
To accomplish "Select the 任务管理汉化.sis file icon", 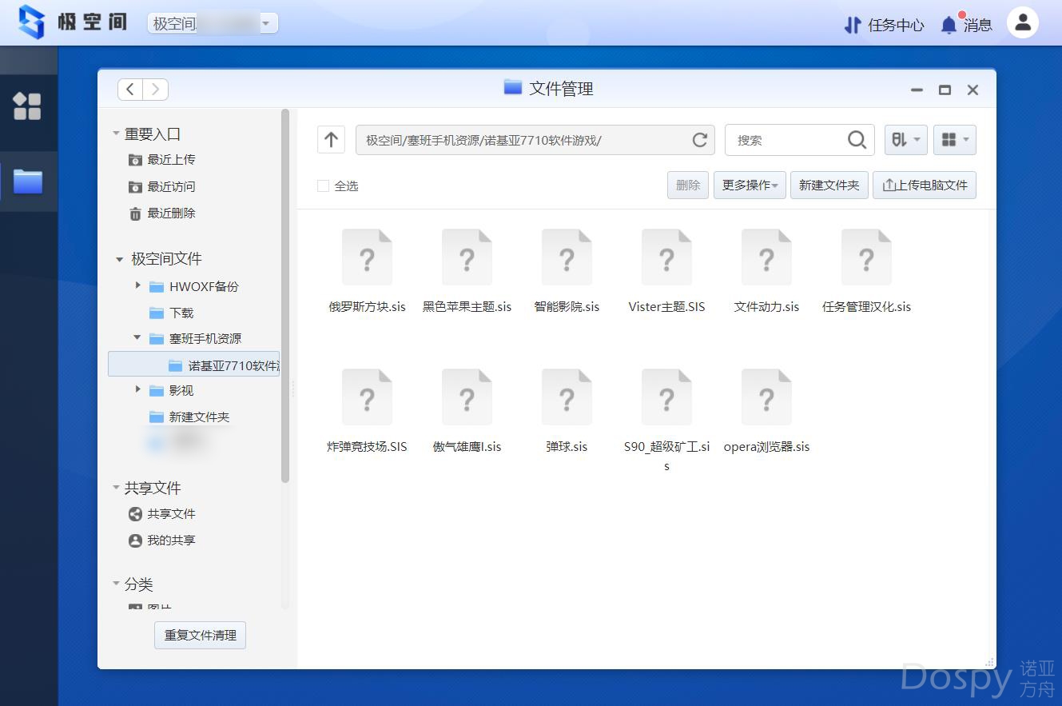I will (866, 257).
